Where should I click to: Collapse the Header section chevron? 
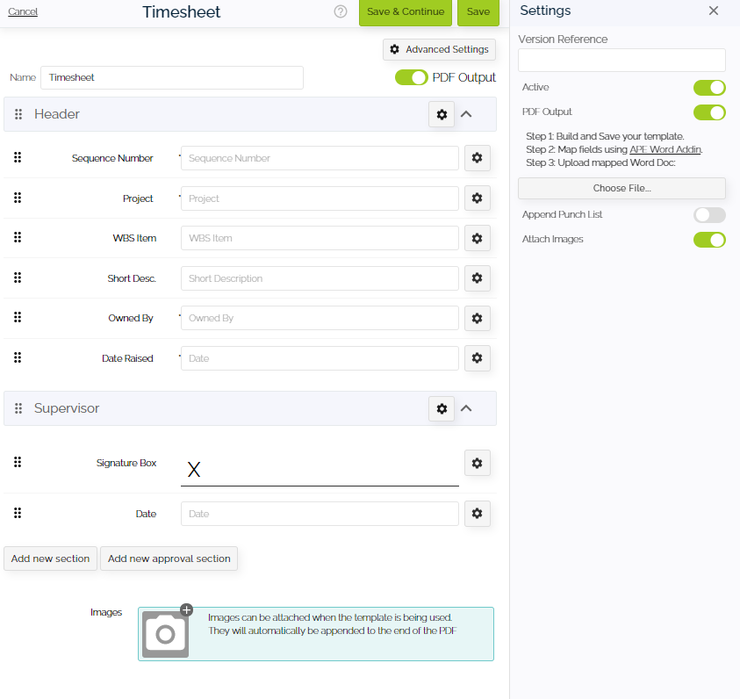(466, 114)
